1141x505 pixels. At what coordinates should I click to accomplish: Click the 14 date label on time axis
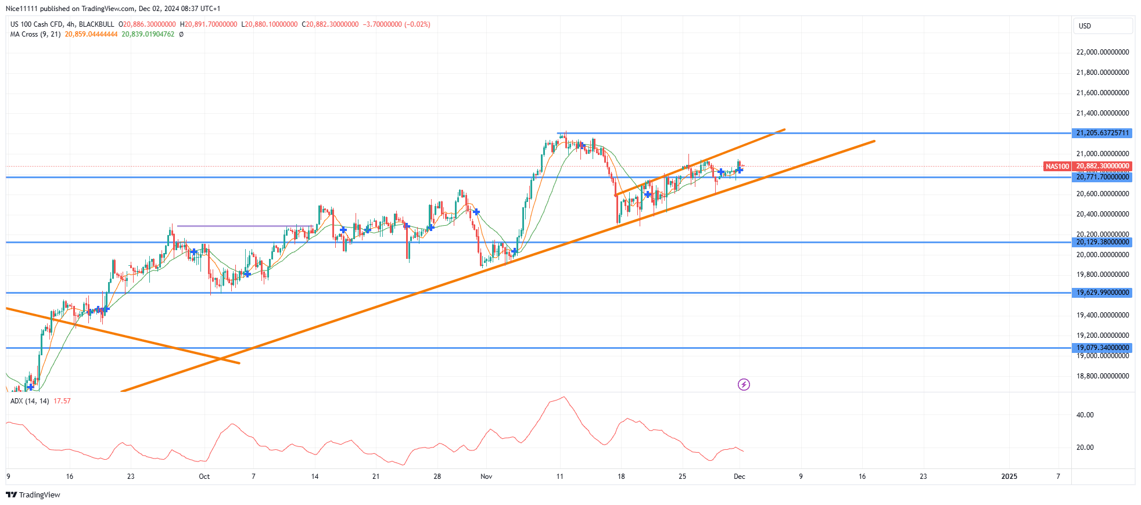(315, 477)
